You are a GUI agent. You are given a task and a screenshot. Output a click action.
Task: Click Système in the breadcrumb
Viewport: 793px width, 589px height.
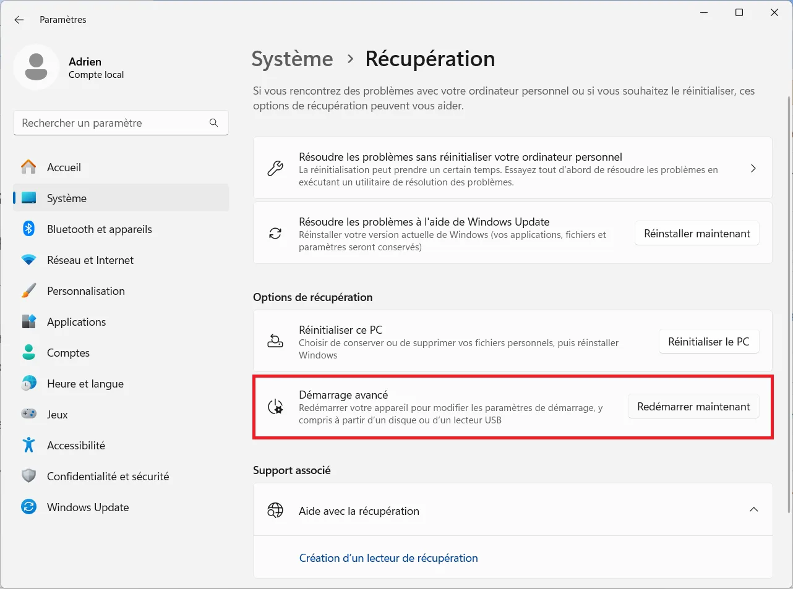292,59
